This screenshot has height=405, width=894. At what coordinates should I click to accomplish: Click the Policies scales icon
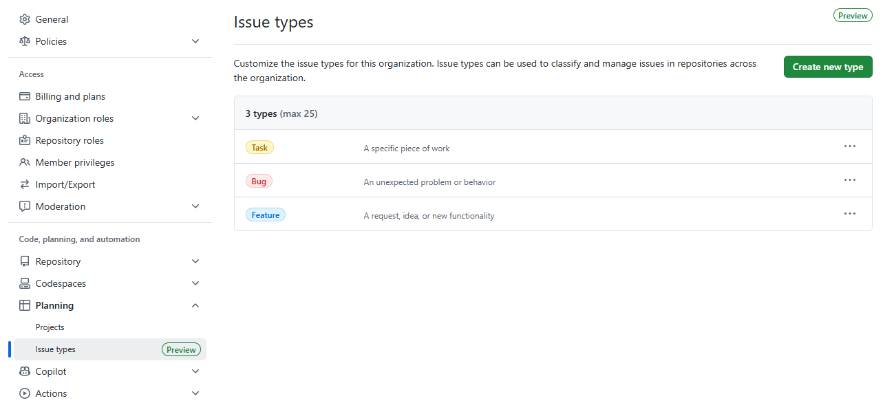click(x=24, y=41)
